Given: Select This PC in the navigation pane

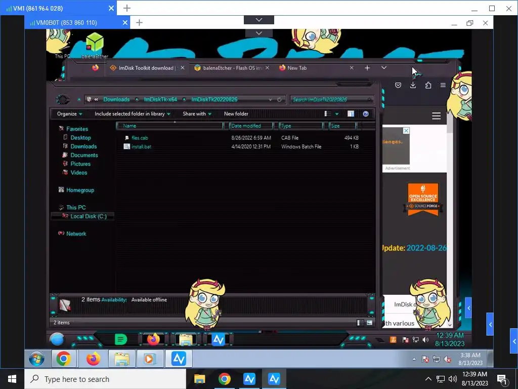Looking at the screenshot, I should click(72, 207).
